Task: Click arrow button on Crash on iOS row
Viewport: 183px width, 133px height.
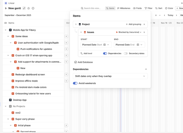Action: click(66, 55)
